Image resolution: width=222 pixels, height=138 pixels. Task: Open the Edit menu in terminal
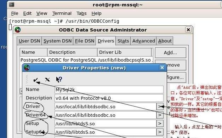pyautogui.click(x=27, y=13)
